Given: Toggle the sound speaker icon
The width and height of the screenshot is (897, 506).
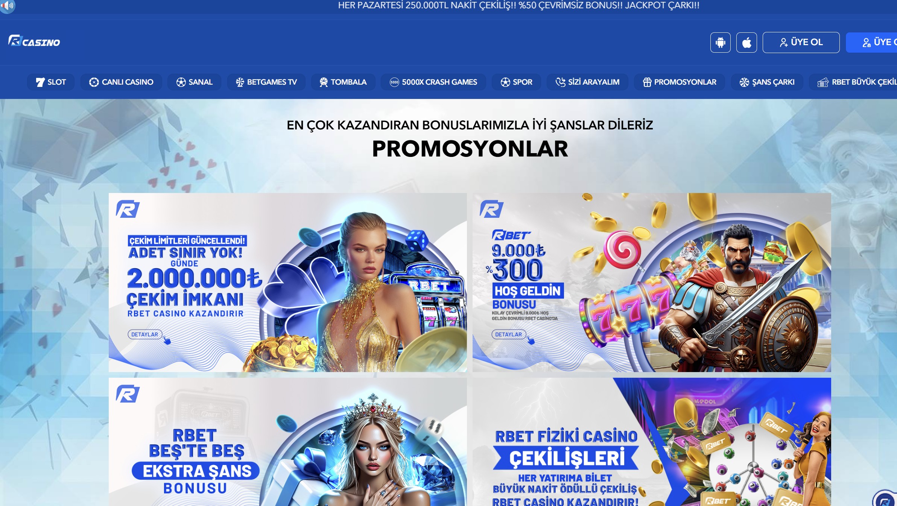Looking at the screenshot, I should pyautogui.click(x=7, y=6).
